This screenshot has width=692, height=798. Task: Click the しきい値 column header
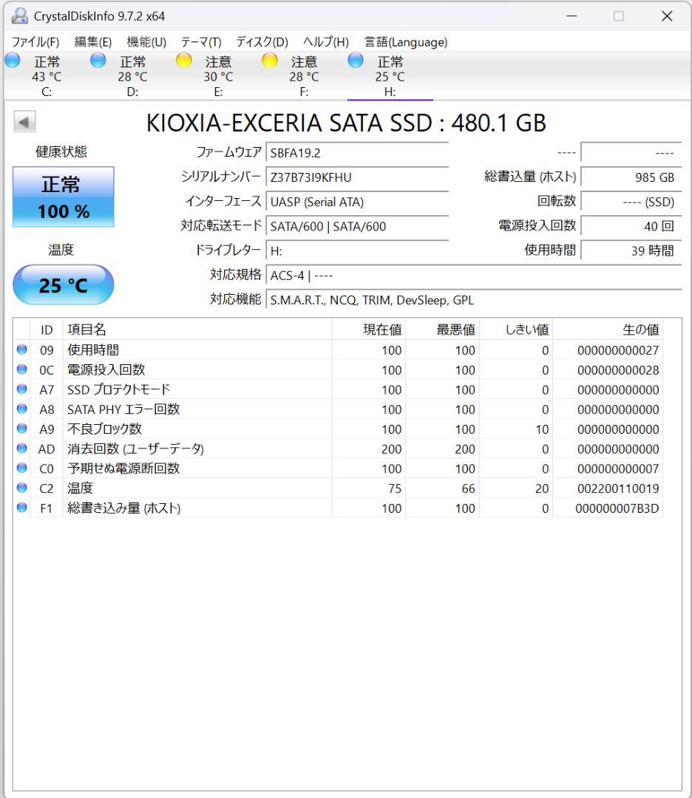[516, 330]
